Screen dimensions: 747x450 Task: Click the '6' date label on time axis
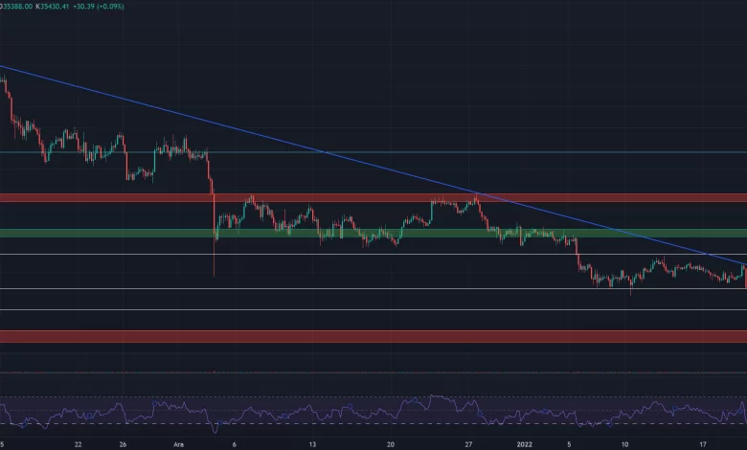point(235,445)
